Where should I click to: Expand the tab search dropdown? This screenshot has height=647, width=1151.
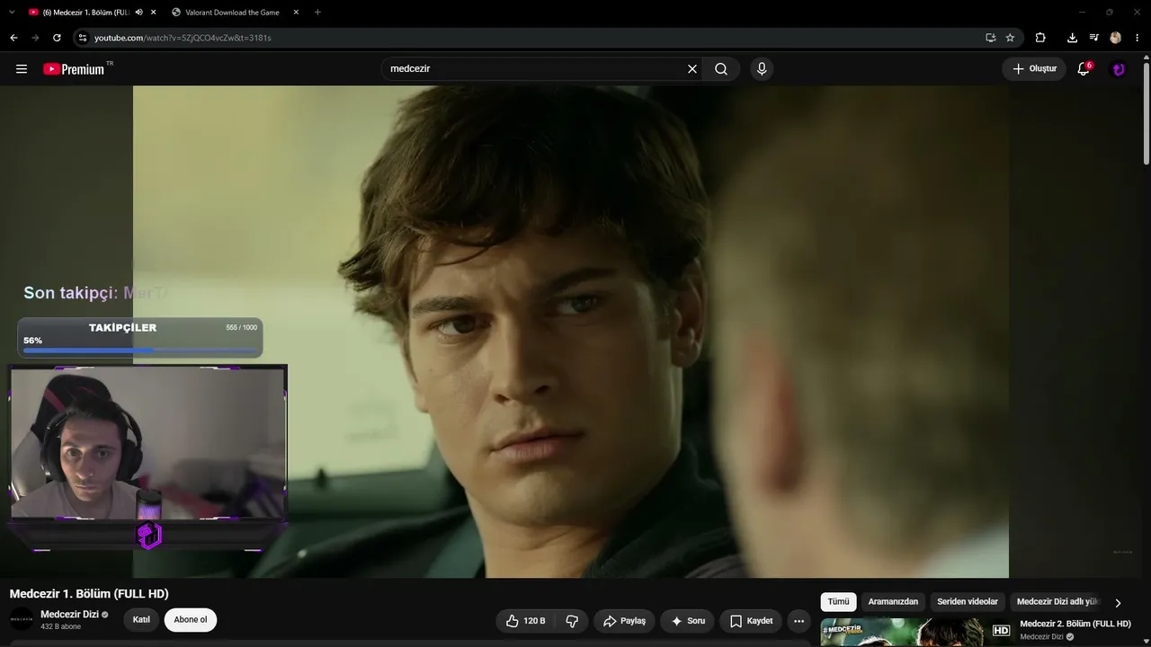pyautogui.click(x=12, y=13)
